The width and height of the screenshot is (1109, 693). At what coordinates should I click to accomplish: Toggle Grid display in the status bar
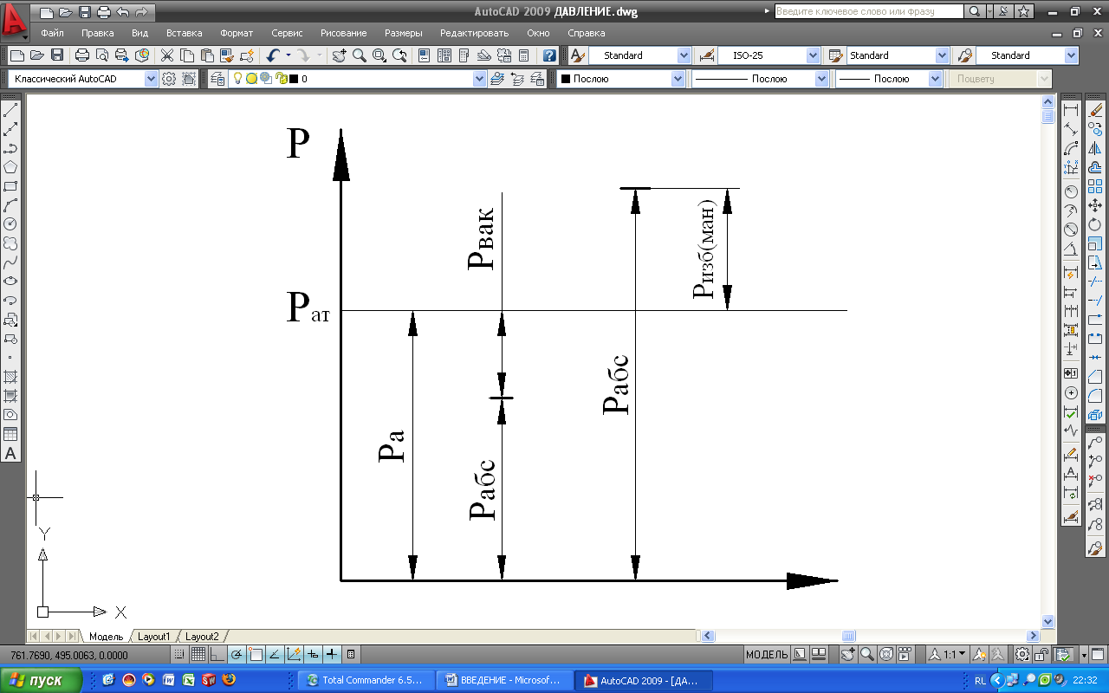[x=198, y=655]
